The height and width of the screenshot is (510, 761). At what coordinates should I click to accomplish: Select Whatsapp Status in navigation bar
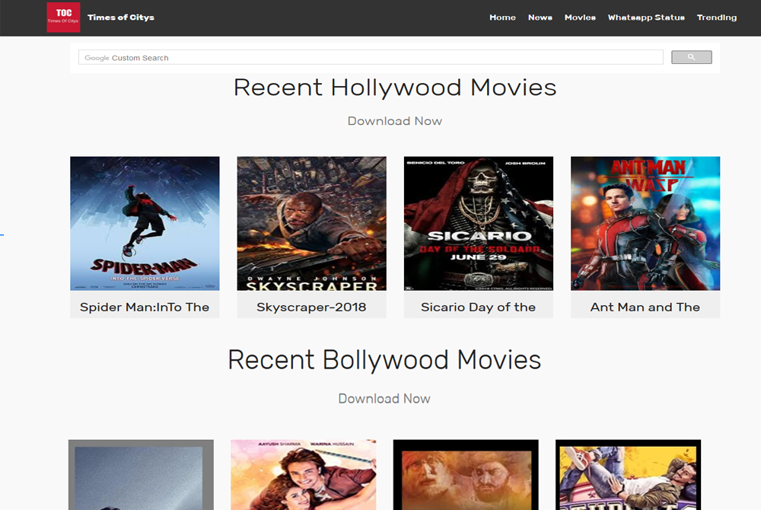646,18
